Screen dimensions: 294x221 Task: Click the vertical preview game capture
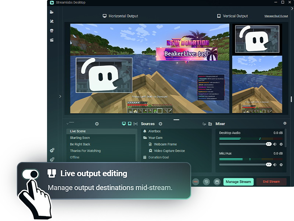257,85
